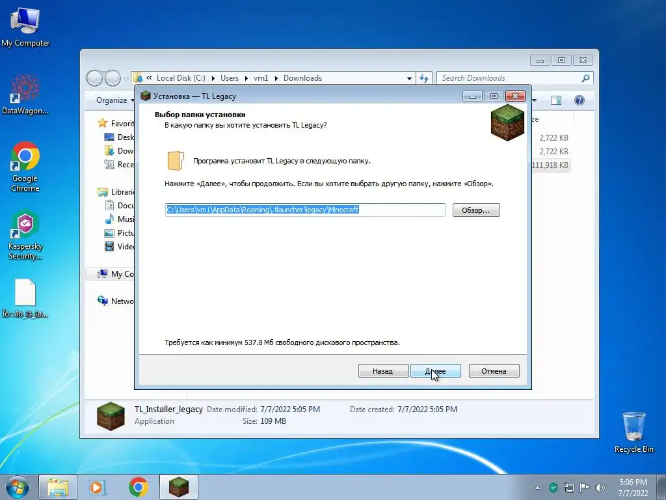Image resolution: width=666 pixels, height=500 pixels.
Task: Click Users in the address breadcrumb
Action: pyautogui.click(x=230, y=78)
